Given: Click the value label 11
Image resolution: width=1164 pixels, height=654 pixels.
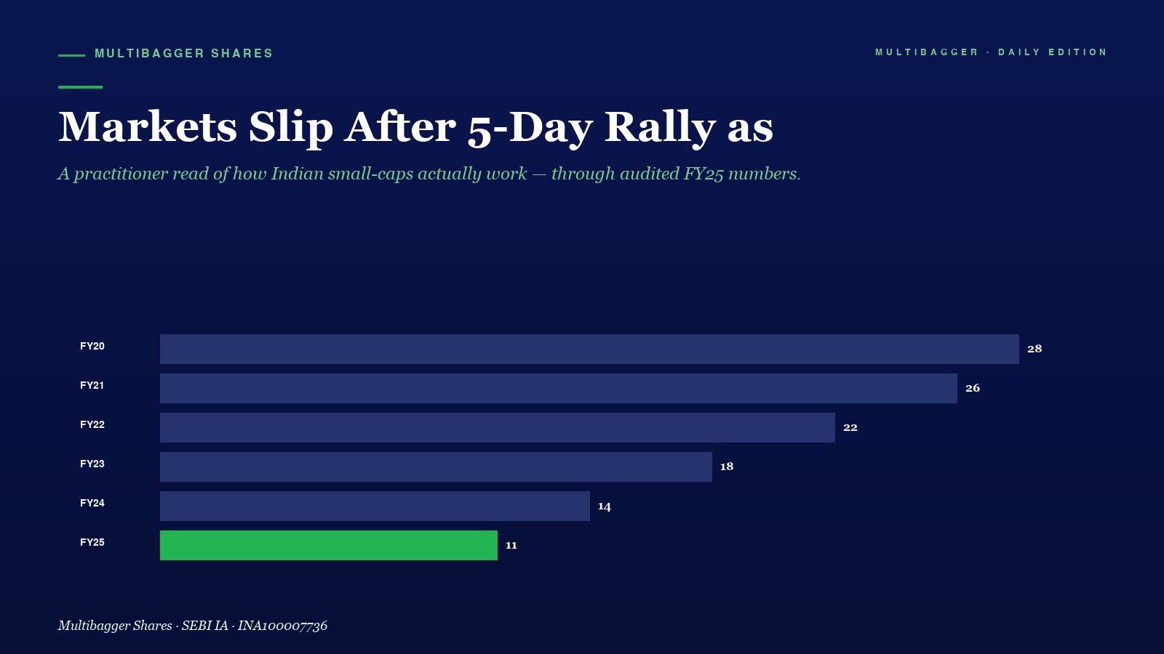Looking at the screenshot, I should click(x=511, y=545).
